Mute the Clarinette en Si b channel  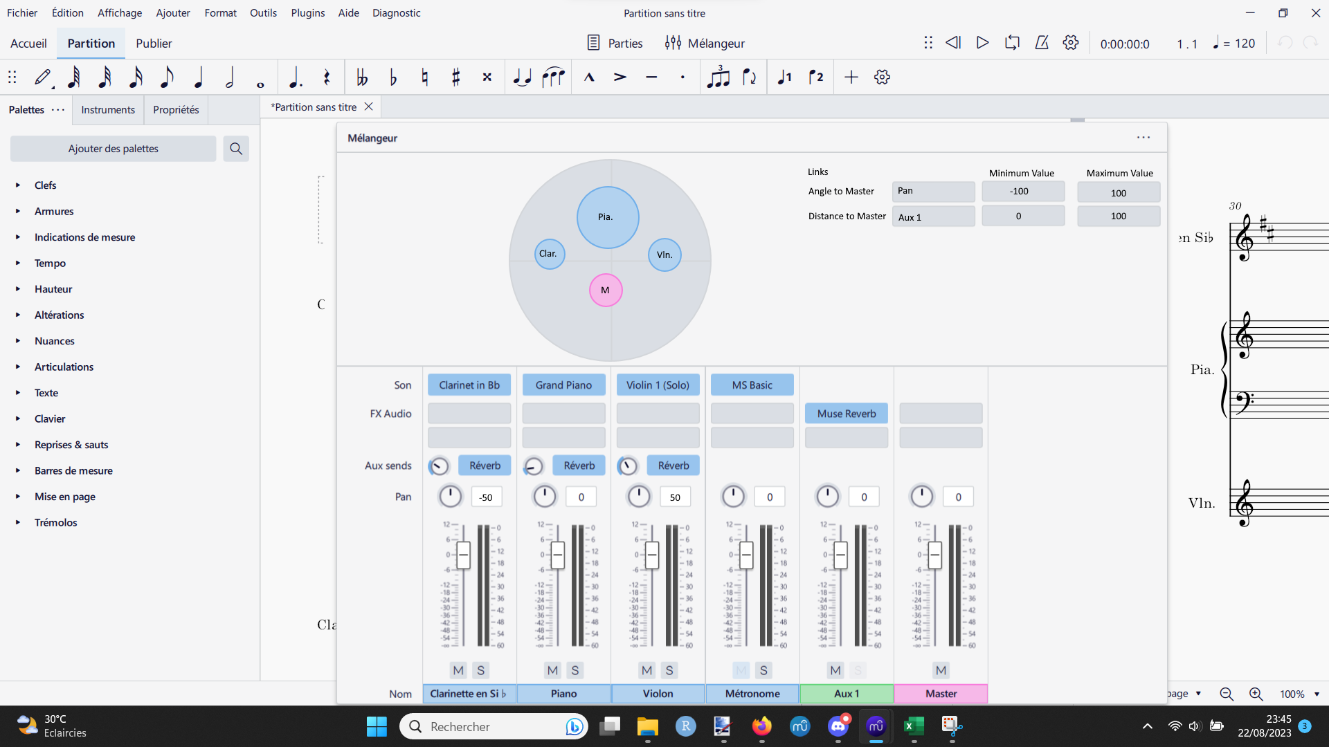pos(458,670)
